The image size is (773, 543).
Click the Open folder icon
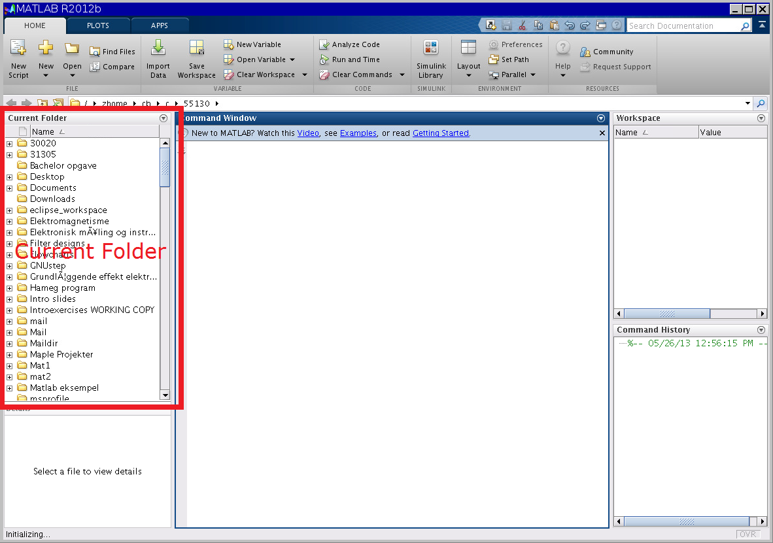click(72, 48)
